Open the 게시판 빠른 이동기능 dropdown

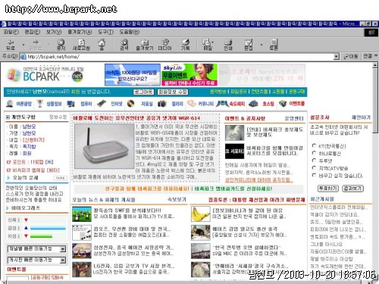[x=63, y=260]
